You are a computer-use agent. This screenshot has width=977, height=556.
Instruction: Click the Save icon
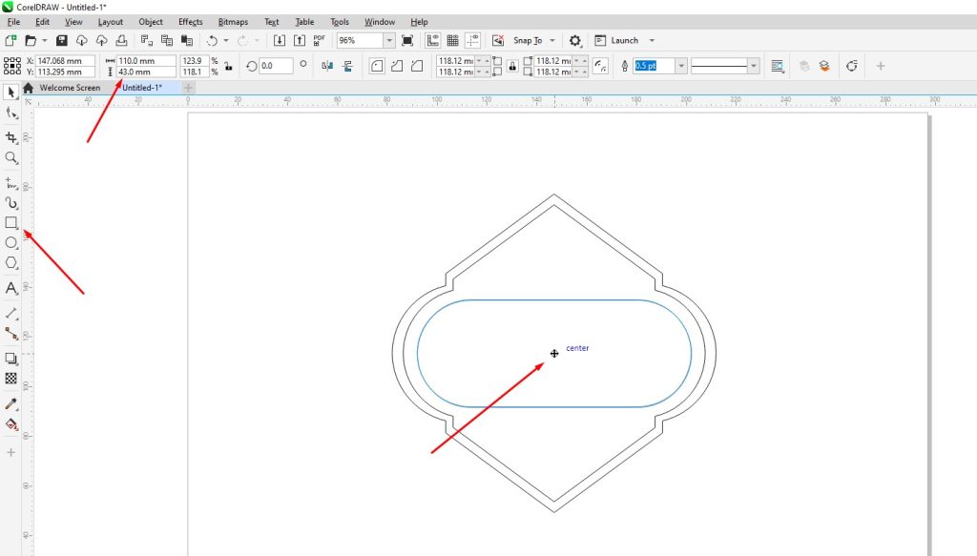coord(62,41)
